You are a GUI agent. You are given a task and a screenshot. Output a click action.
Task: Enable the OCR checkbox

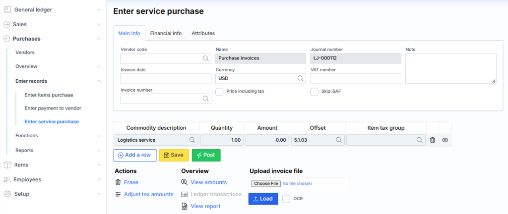[x=286, y=199]
